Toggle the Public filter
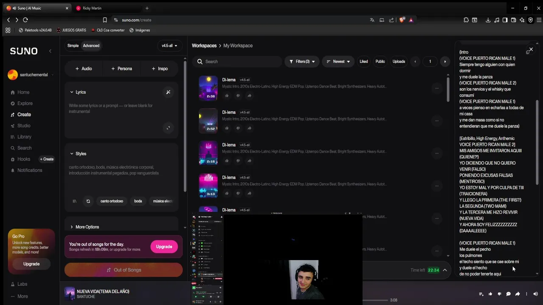Viewport: 543px width, 305px height. pos(380,61)
